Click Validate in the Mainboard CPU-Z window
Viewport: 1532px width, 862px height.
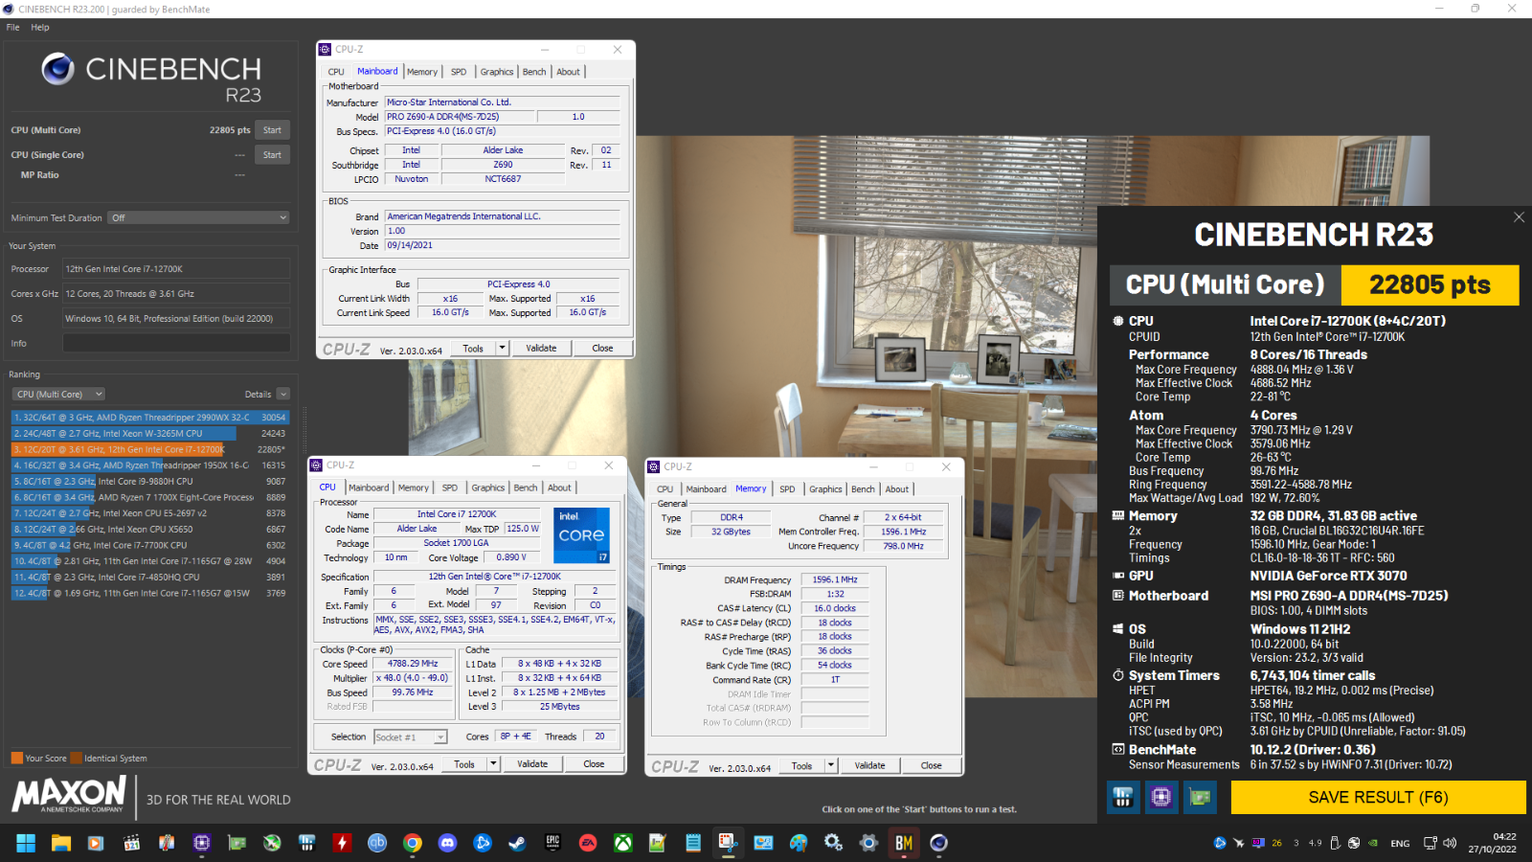[541, 348]
